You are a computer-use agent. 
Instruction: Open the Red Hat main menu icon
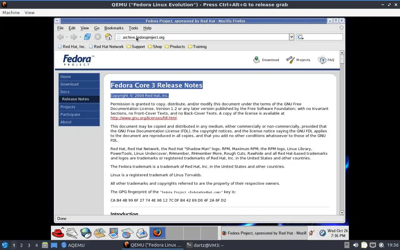58,233
